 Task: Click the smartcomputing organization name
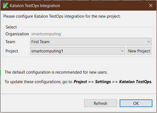[x=46, y=34]
